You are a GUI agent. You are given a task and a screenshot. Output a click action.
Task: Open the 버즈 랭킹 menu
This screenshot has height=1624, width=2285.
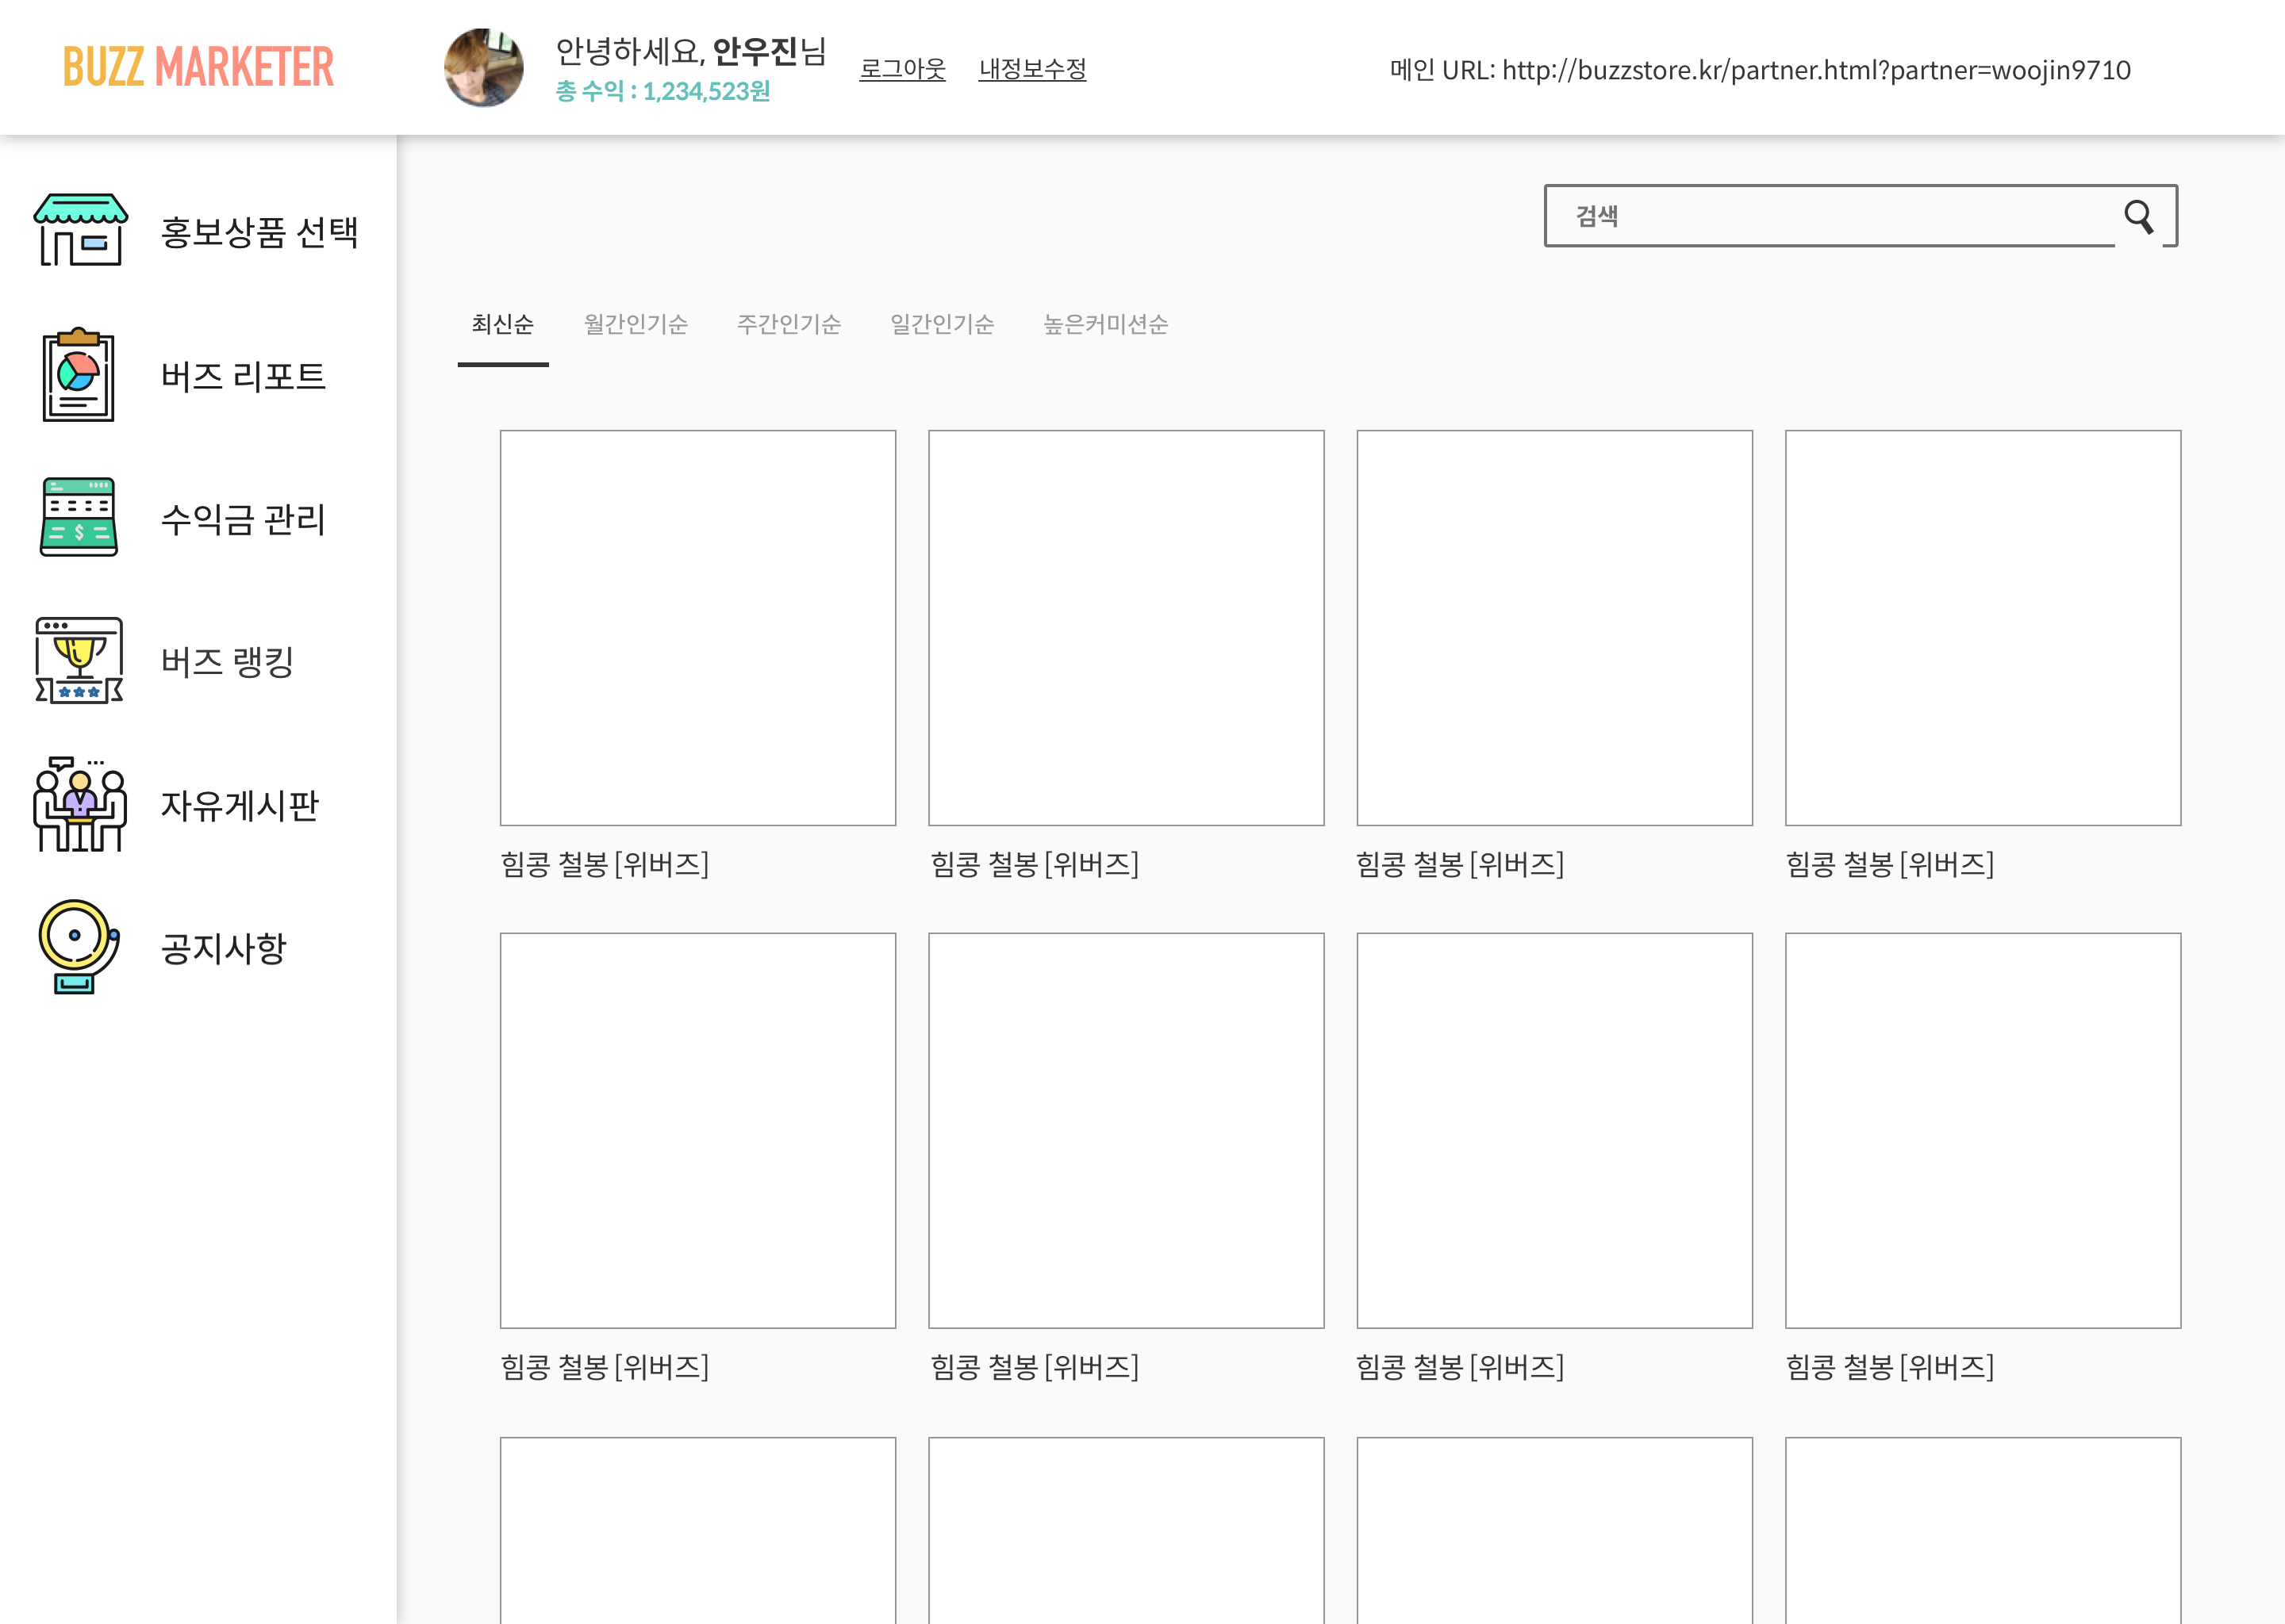click(227, 662)
